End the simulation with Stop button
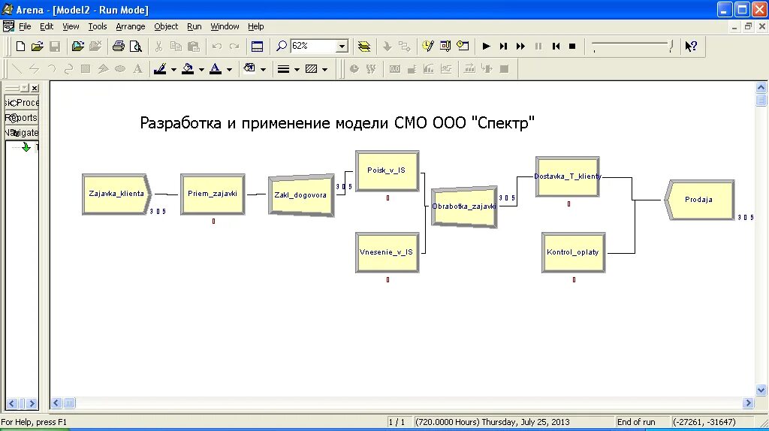Viewport: 769px width, 431px height. click(x=572, y=46)
